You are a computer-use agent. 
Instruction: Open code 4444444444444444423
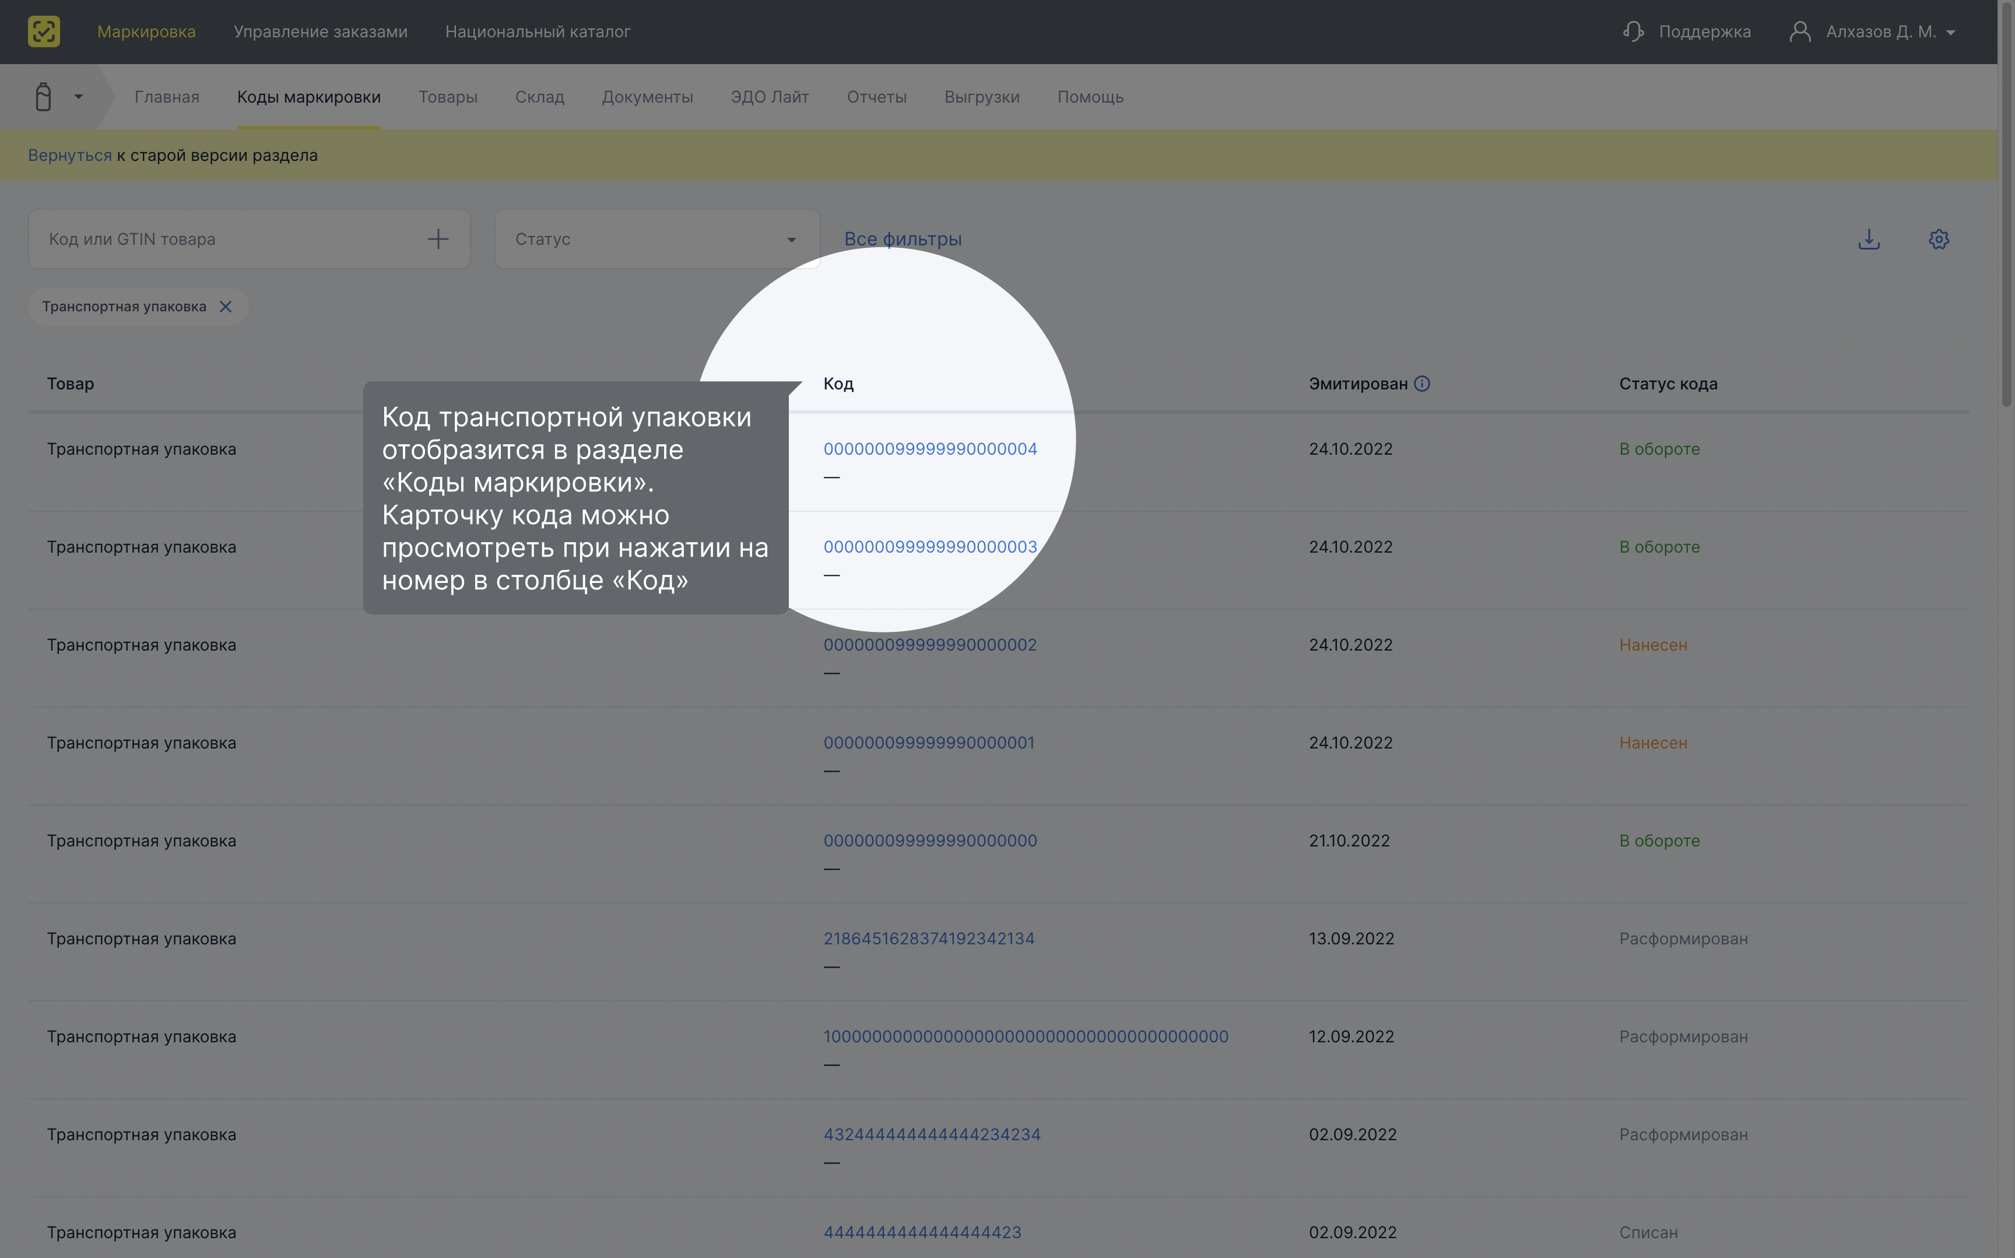pos(922,1233)
